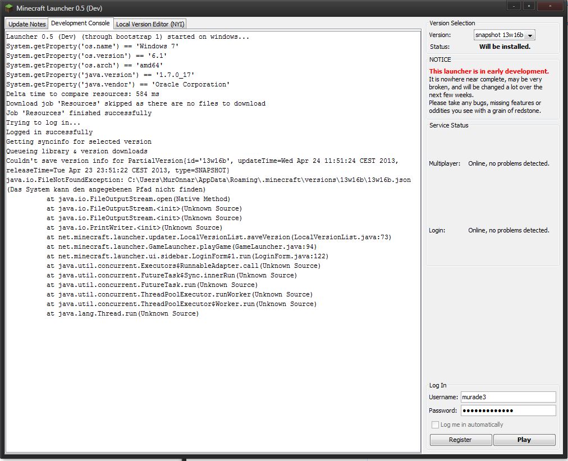Click the LocalVersionList.saveVersion stack line

219,237
